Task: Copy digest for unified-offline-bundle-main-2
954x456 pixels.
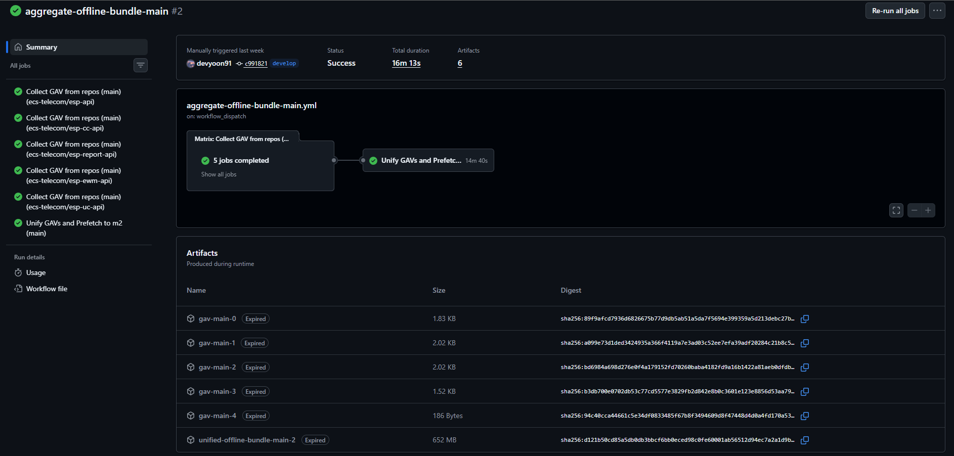Action: 805,440
